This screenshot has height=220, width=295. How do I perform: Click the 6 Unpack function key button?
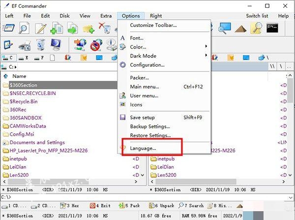(161, 206)
